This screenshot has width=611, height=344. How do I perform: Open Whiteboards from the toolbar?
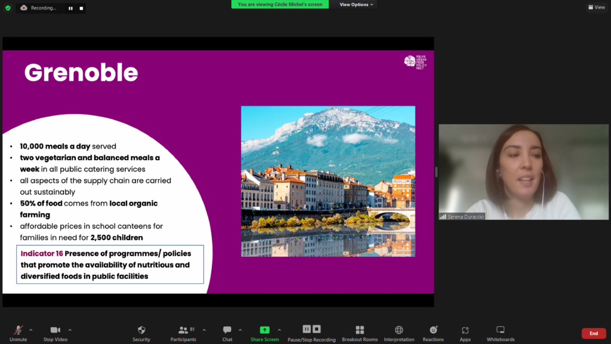[500, 333]
